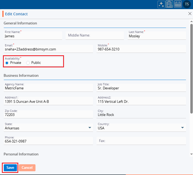Click the First Name field
The width and height of the screenshot is (193, 175).
click(x=33, y=36)
